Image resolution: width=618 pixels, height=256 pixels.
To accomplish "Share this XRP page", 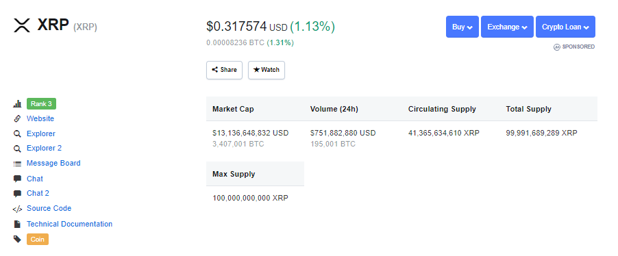I will click(x=224, y=70).
